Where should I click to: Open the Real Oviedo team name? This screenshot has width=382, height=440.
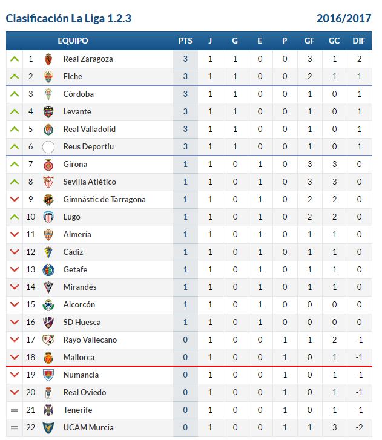tap(85, 392)
